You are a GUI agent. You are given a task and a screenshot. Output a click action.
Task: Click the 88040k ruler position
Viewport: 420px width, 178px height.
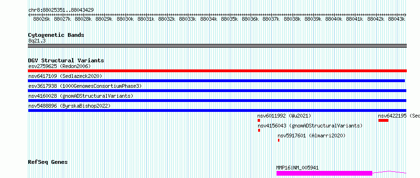point(334,19)
